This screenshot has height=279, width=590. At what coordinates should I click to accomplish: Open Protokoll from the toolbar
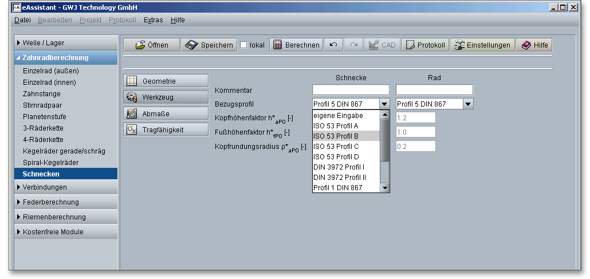coord(424,45)
